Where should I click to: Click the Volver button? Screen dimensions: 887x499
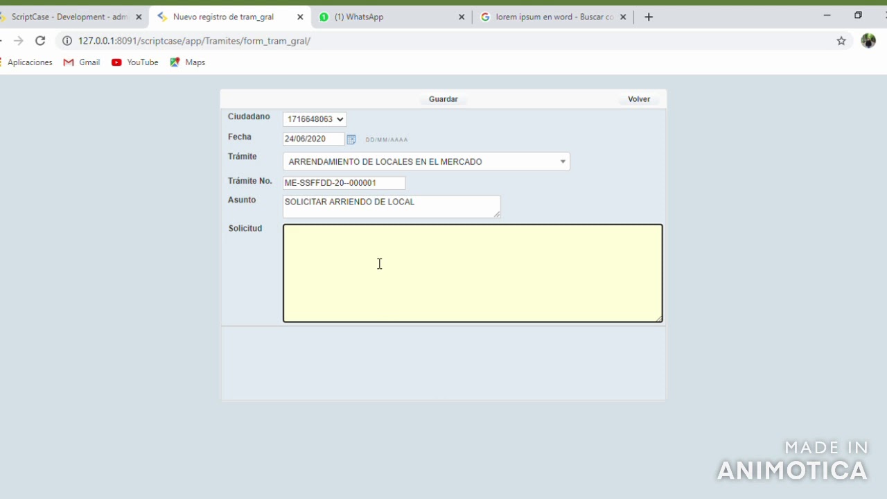coord(638,99)
